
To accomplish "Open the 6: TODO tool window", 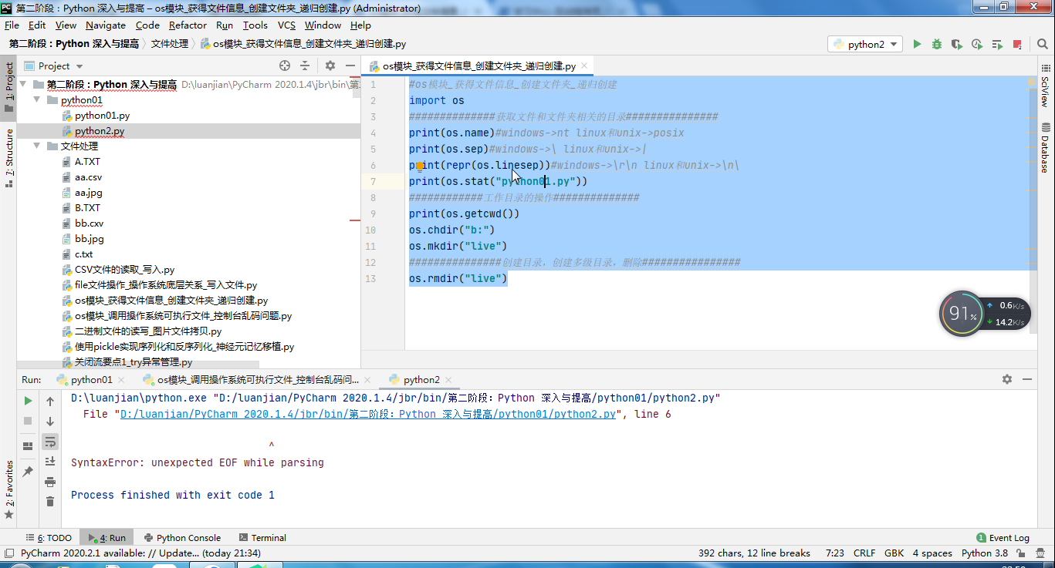I will tap(48, 538).
